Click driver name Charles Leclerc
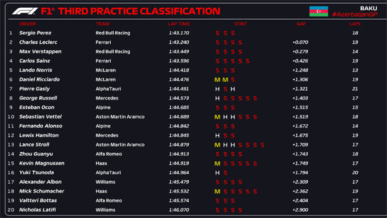 (x=38, y=42)
